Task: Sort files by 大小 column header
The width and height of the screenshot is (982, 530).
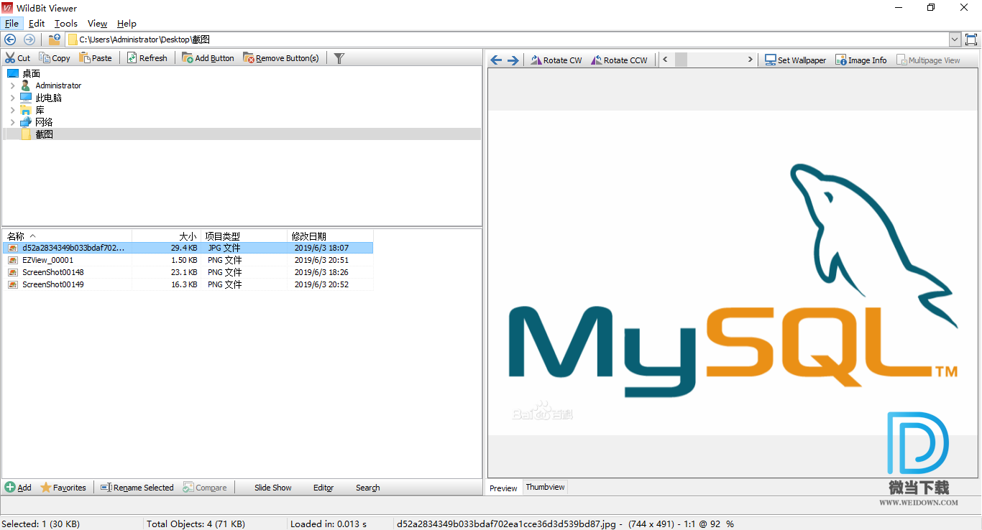Action: pyautogui.click(x=165, y=236)
